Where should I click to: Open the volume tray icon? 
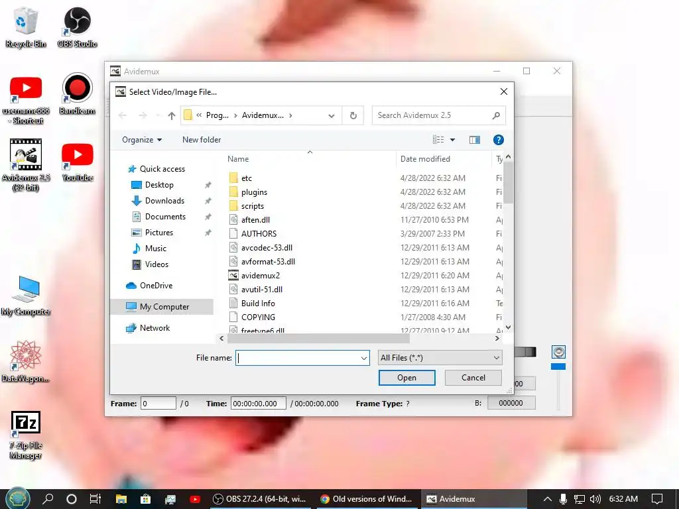click(595, 498)
